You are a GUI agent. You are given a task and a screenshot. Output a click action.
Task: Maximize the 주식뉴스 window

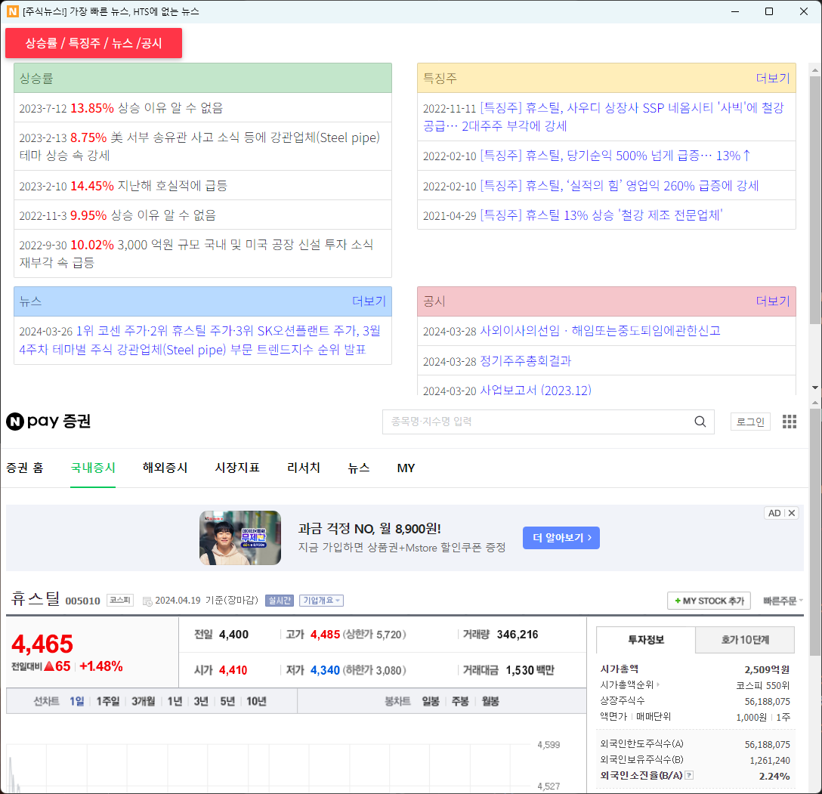[x=769, y=11]
